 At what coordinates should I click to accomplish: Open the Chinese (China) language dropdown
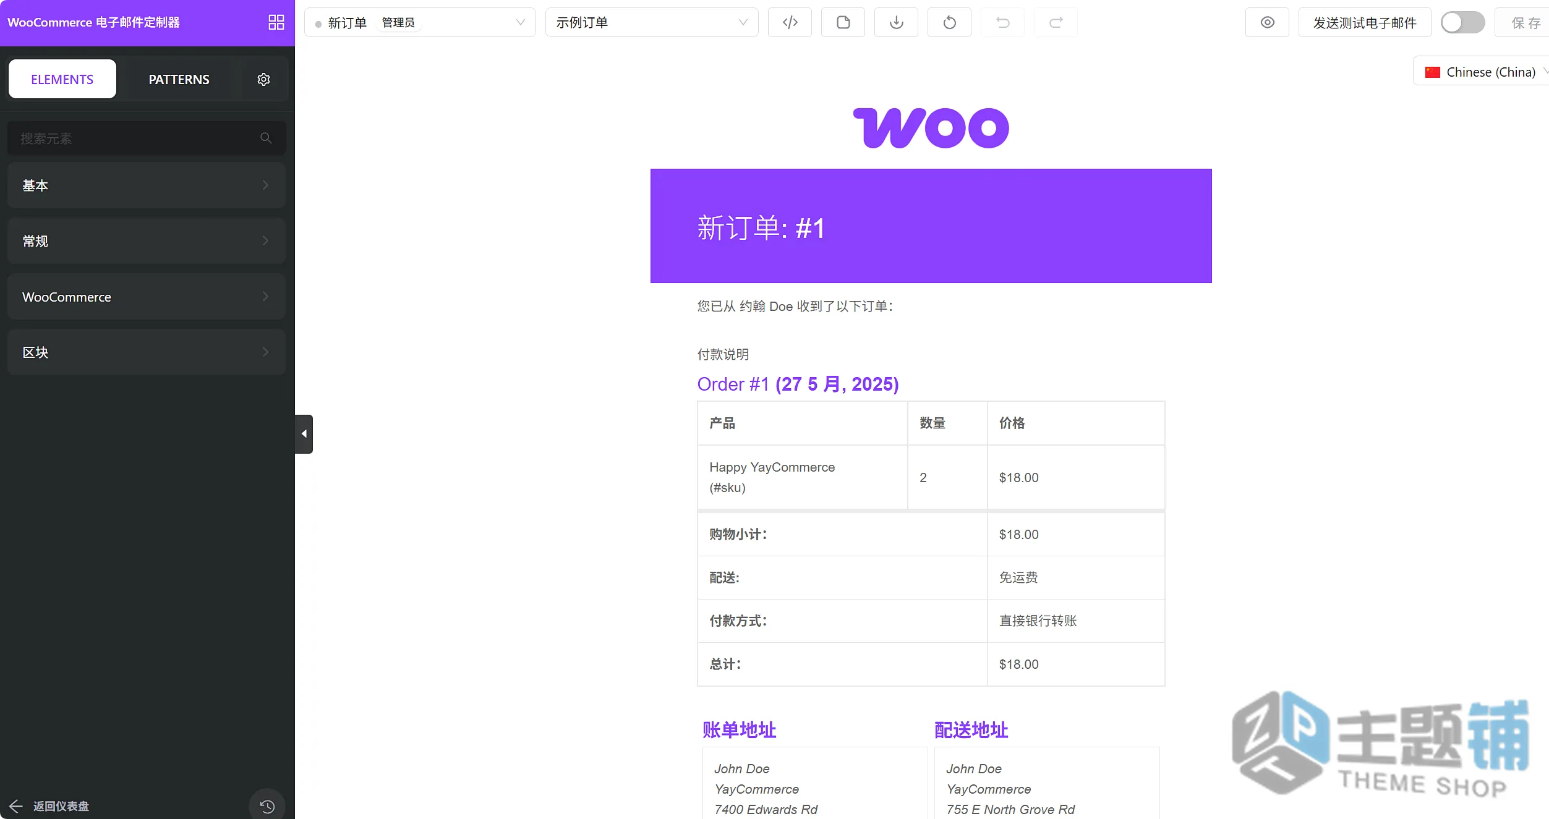point(1481,72)
